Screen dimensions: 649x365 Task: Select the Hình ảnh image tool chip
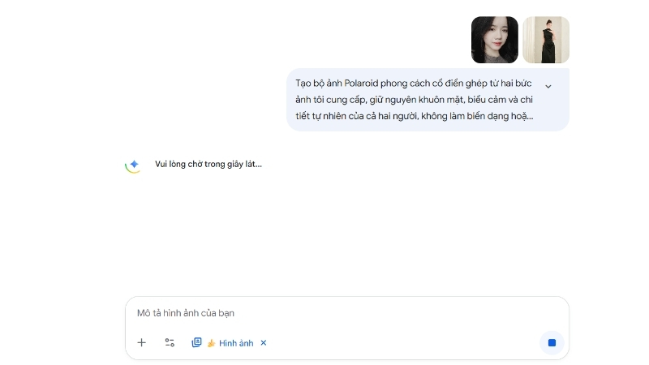point(230,343)
